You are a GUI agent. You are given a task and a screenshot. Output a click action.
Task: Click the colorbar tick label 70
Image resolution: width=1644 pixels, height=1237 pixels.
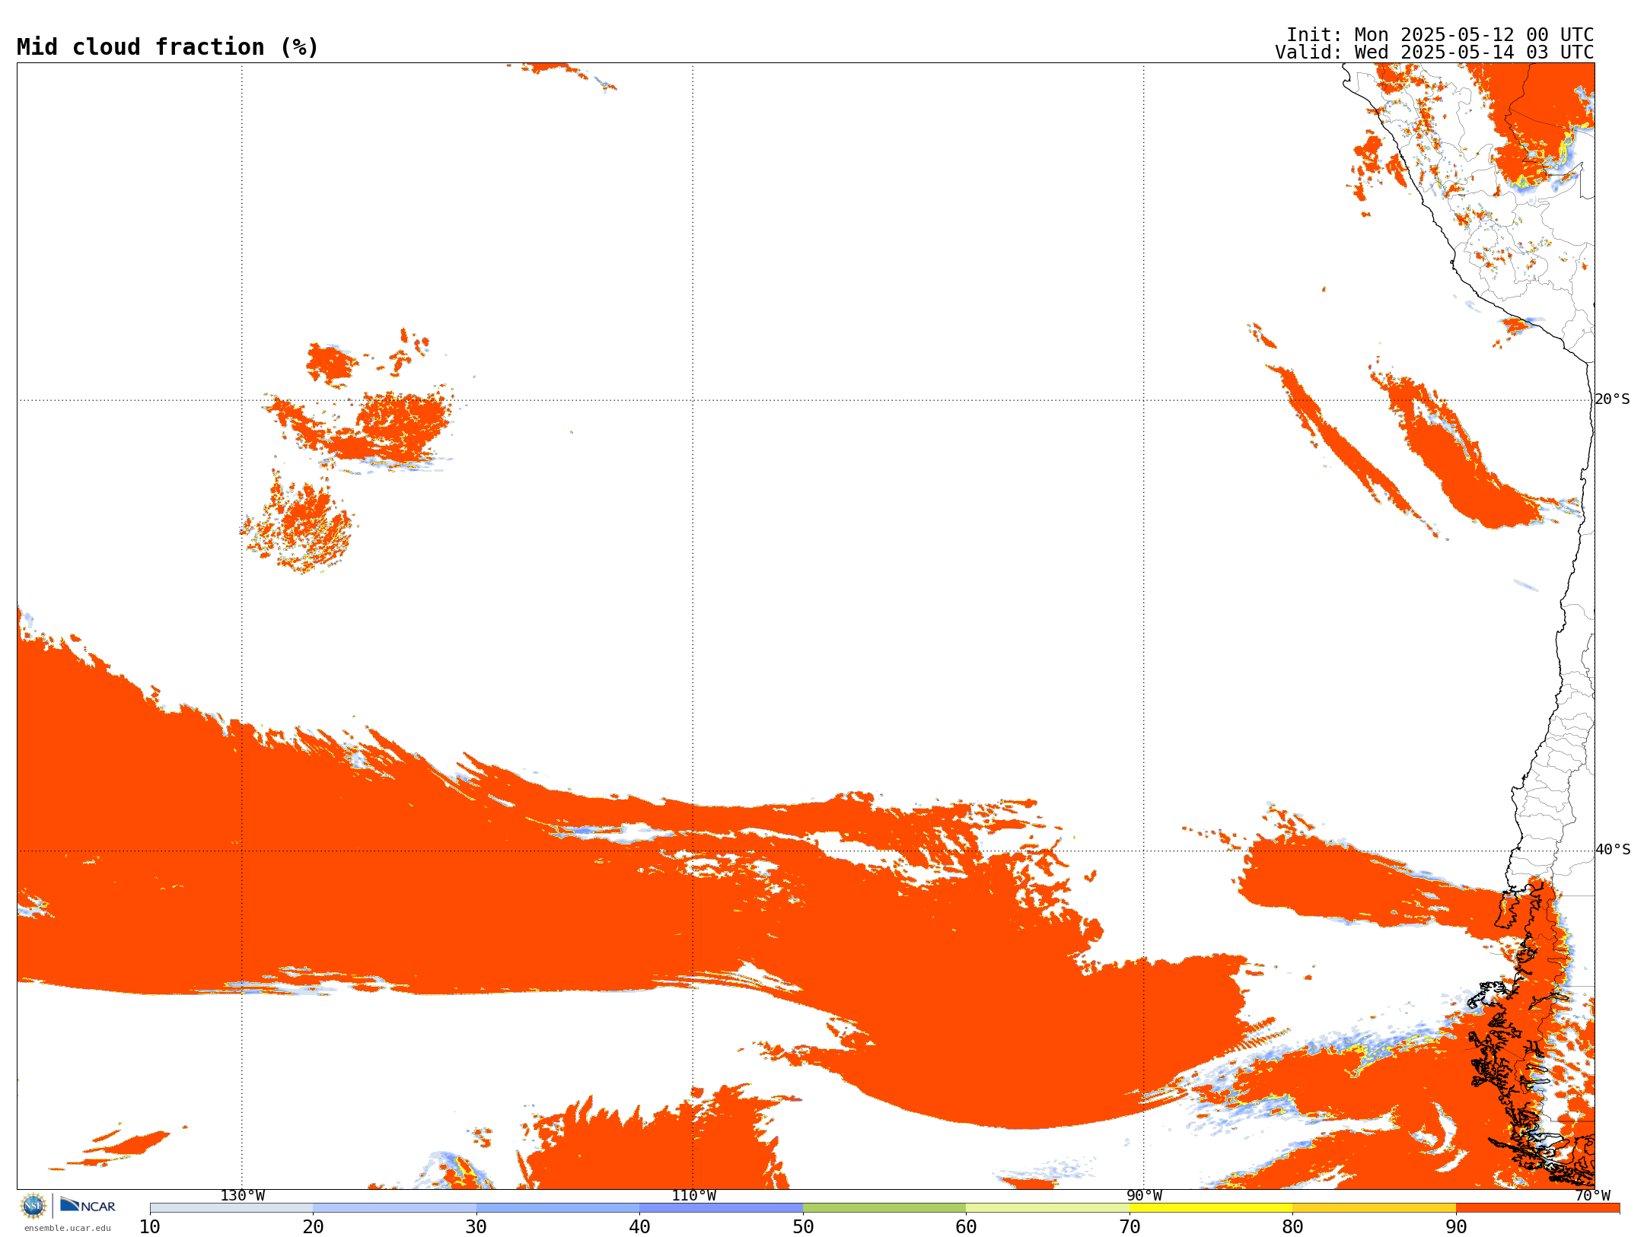tap(1129, 1227)
